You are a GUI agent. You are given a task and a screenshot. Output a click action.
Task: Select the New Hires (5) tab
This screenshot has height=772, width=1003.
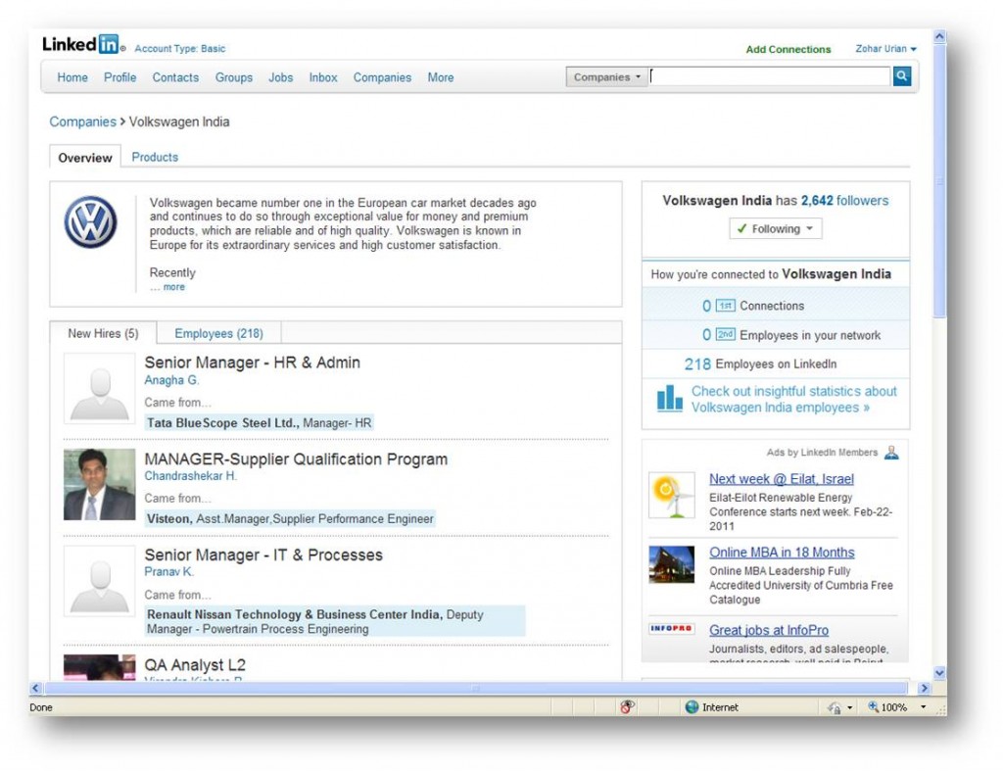point(103,333)
